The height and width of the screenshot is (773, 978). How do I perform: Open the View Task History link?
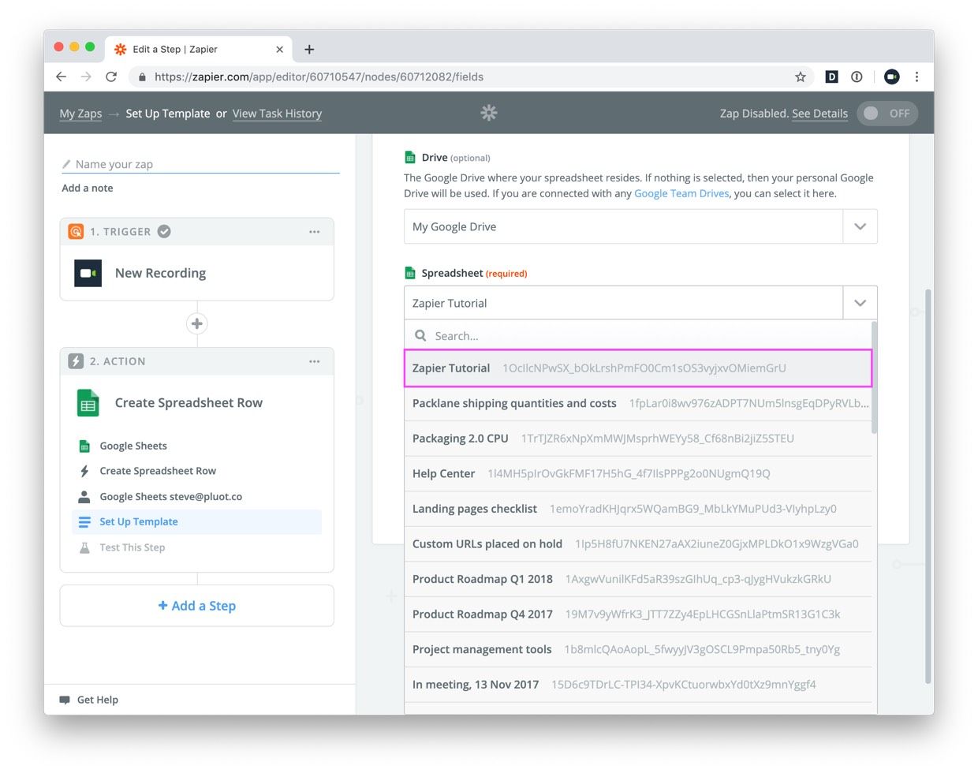[x=277, y=114]
